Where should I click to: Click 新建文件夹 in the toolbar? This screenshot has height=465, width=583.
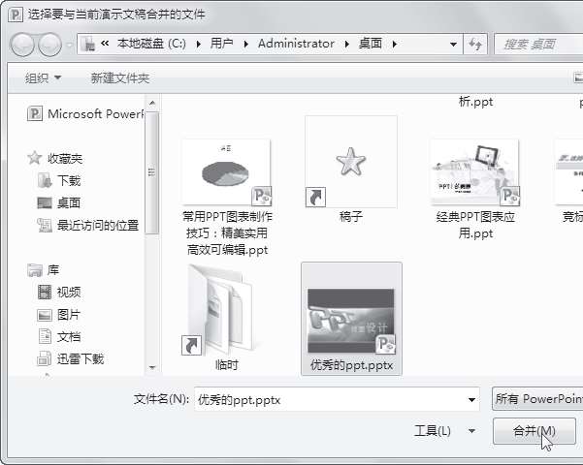(x=119, y=77)
